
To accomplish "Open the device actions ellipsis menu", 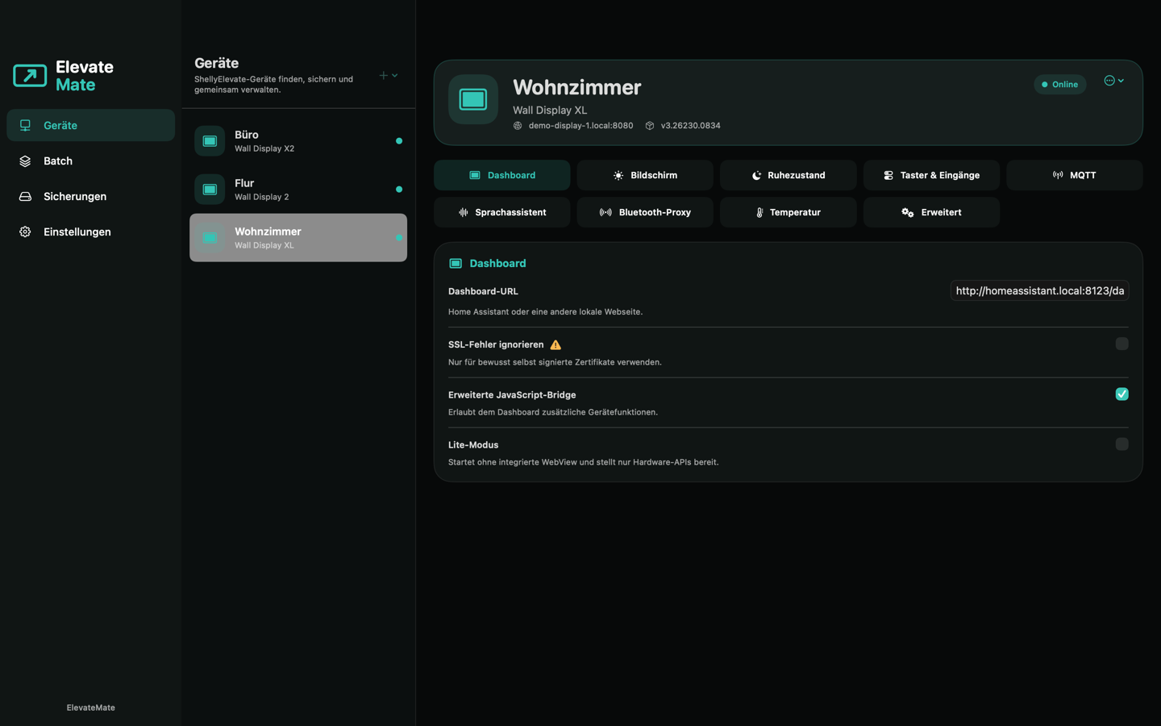I will pyautogui.click(x=1114, y=81).
